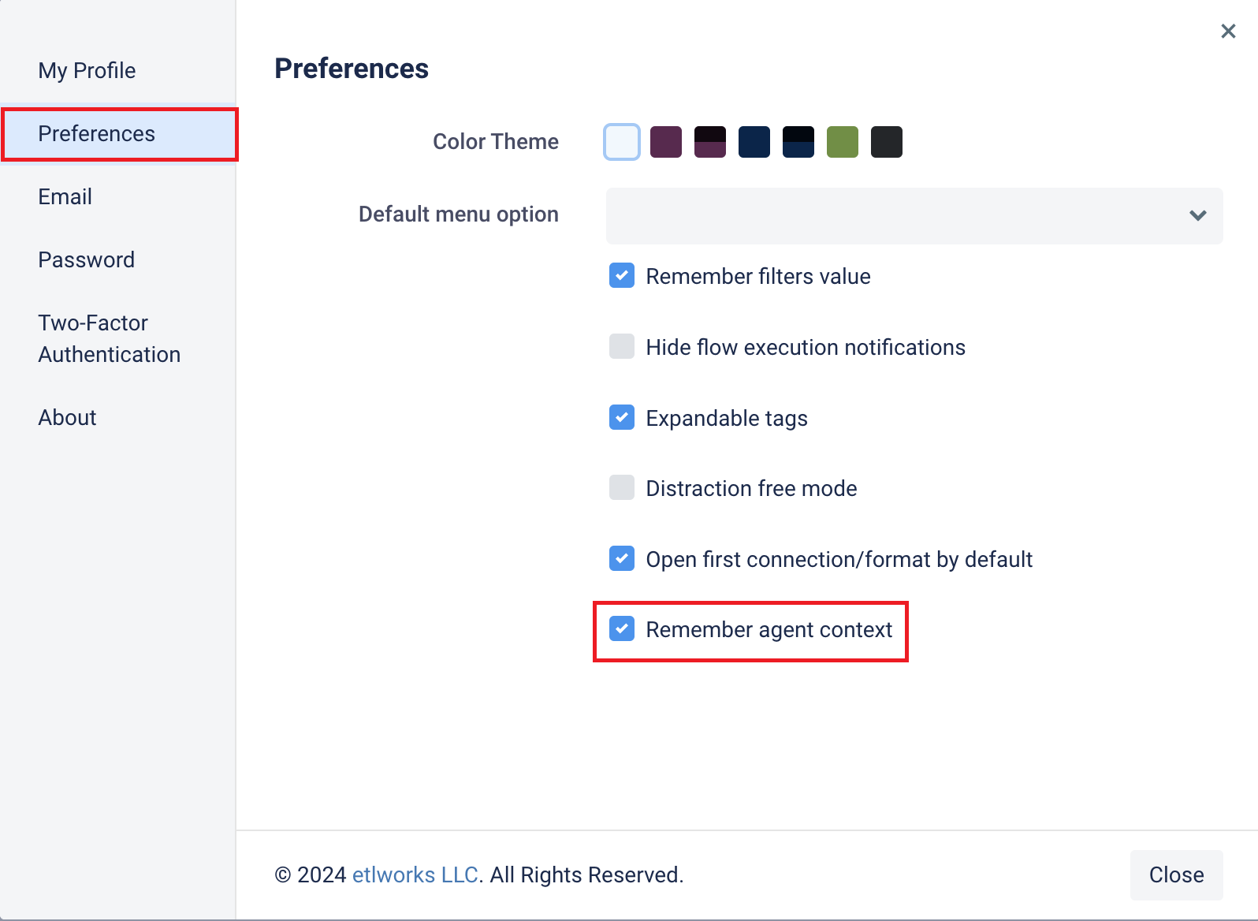Toggle Expandable tags checkbox
The image size is (1258, 921).
(x=622, y=417)
